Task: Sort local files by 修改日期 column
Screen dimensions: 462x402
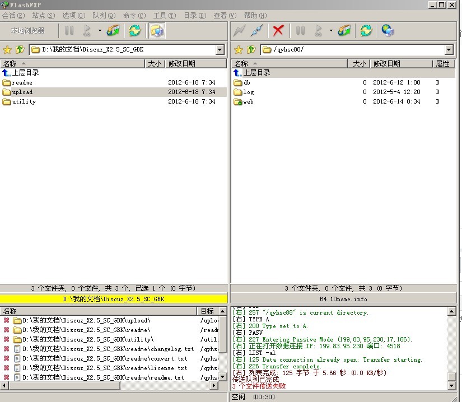Action: coord(195,64)
